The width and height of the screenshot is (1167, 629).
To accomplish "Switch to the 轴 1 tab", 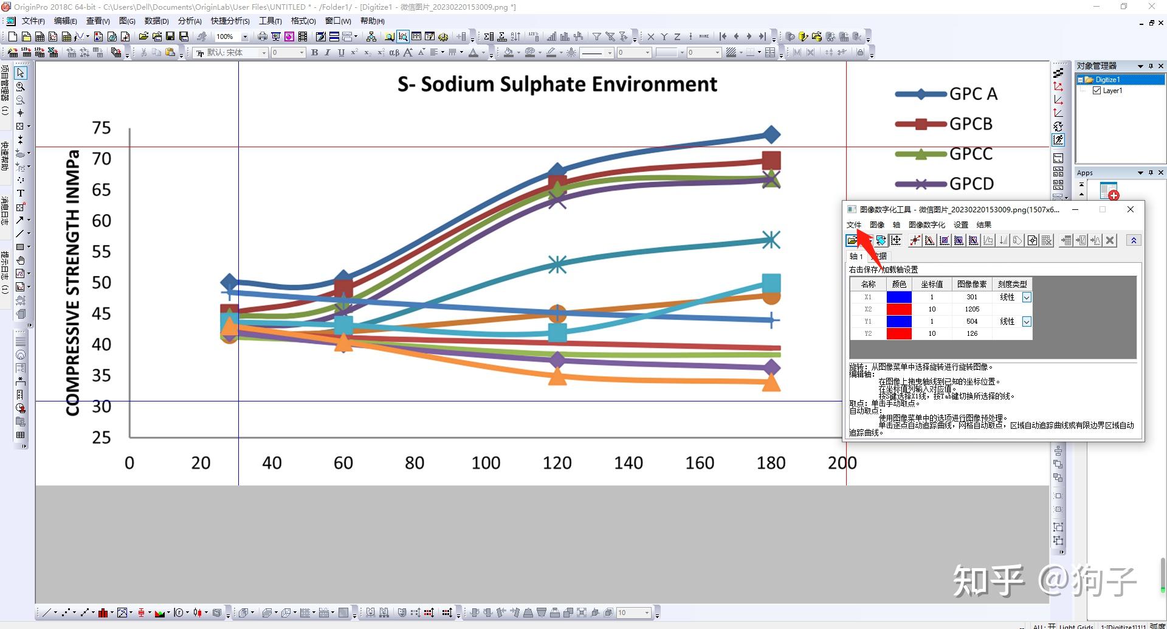I will (856, 256).
